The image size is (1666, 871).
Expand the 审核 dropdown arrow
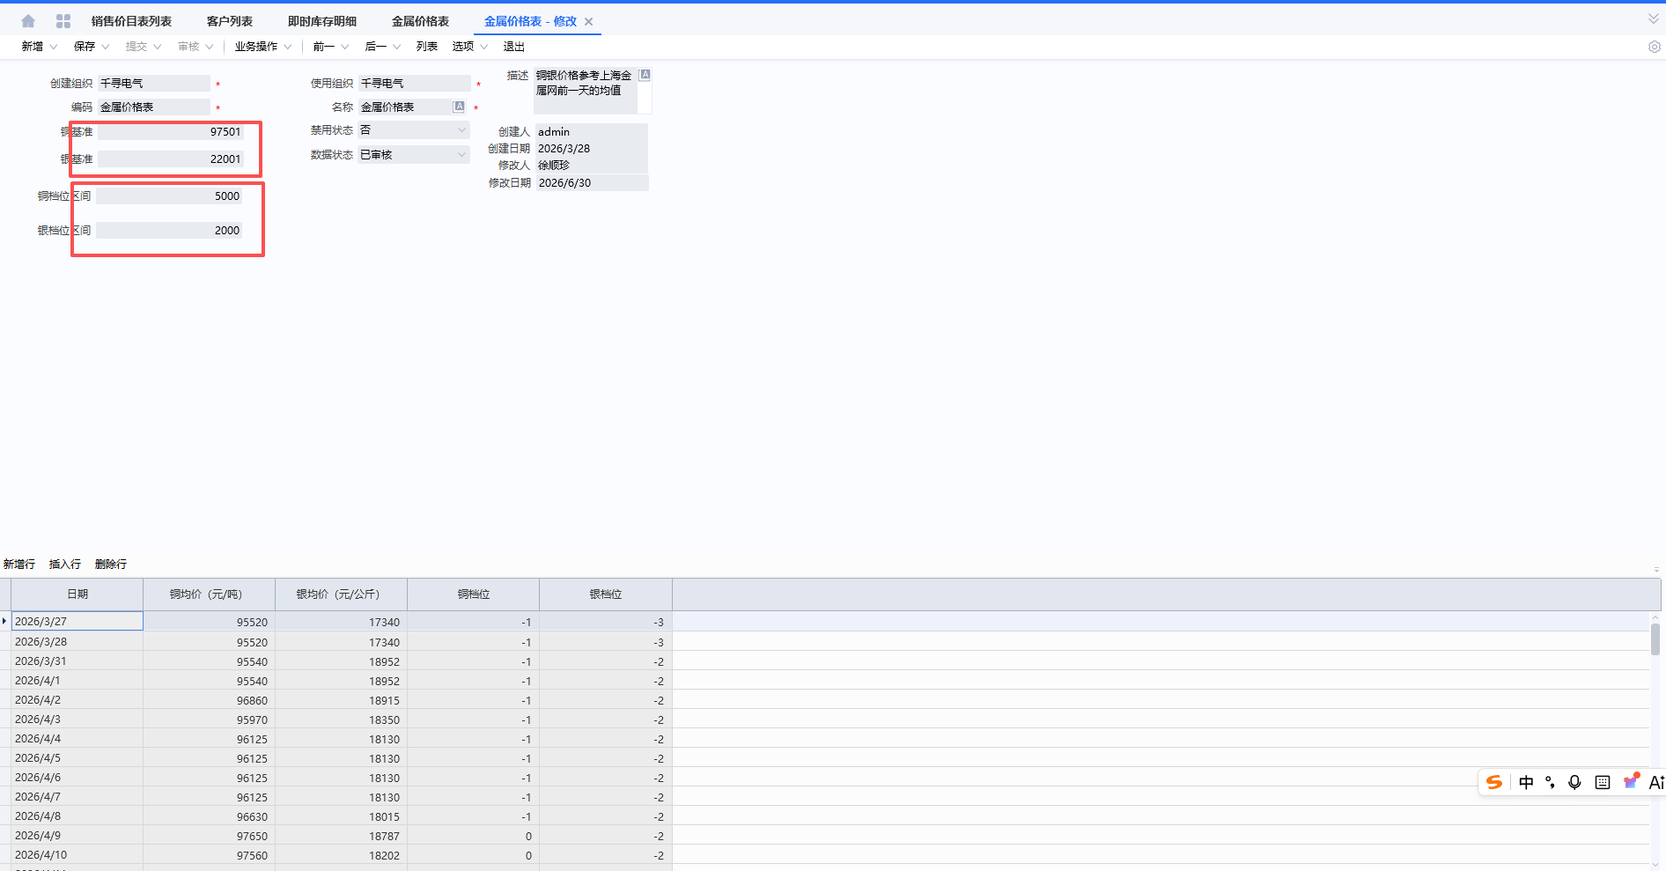pos(209,47)
